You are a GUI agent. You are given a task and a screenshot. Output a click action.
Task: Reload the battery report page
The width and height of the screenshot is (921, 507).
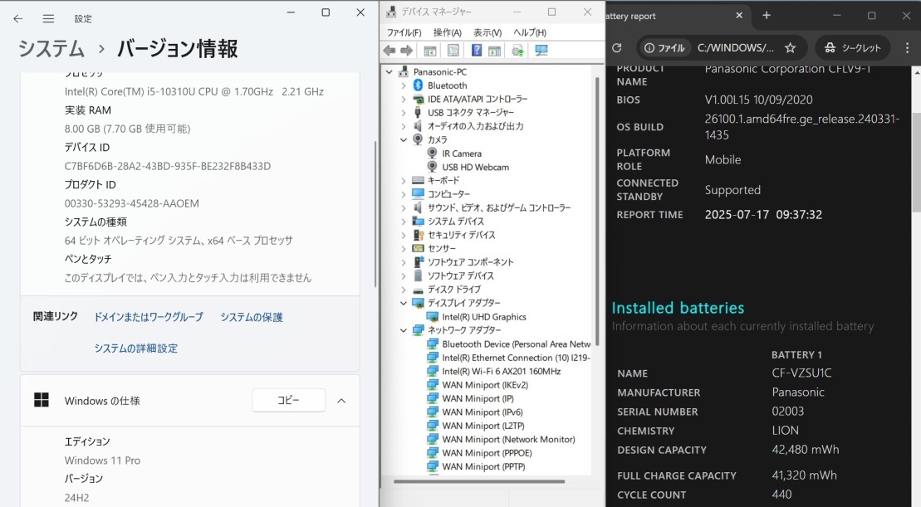click(617, 48)
